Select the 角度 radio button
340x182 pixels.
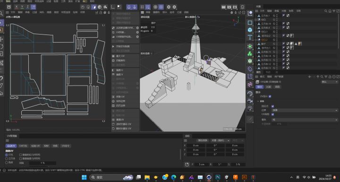pyautogui.click(x=7, y=162)
